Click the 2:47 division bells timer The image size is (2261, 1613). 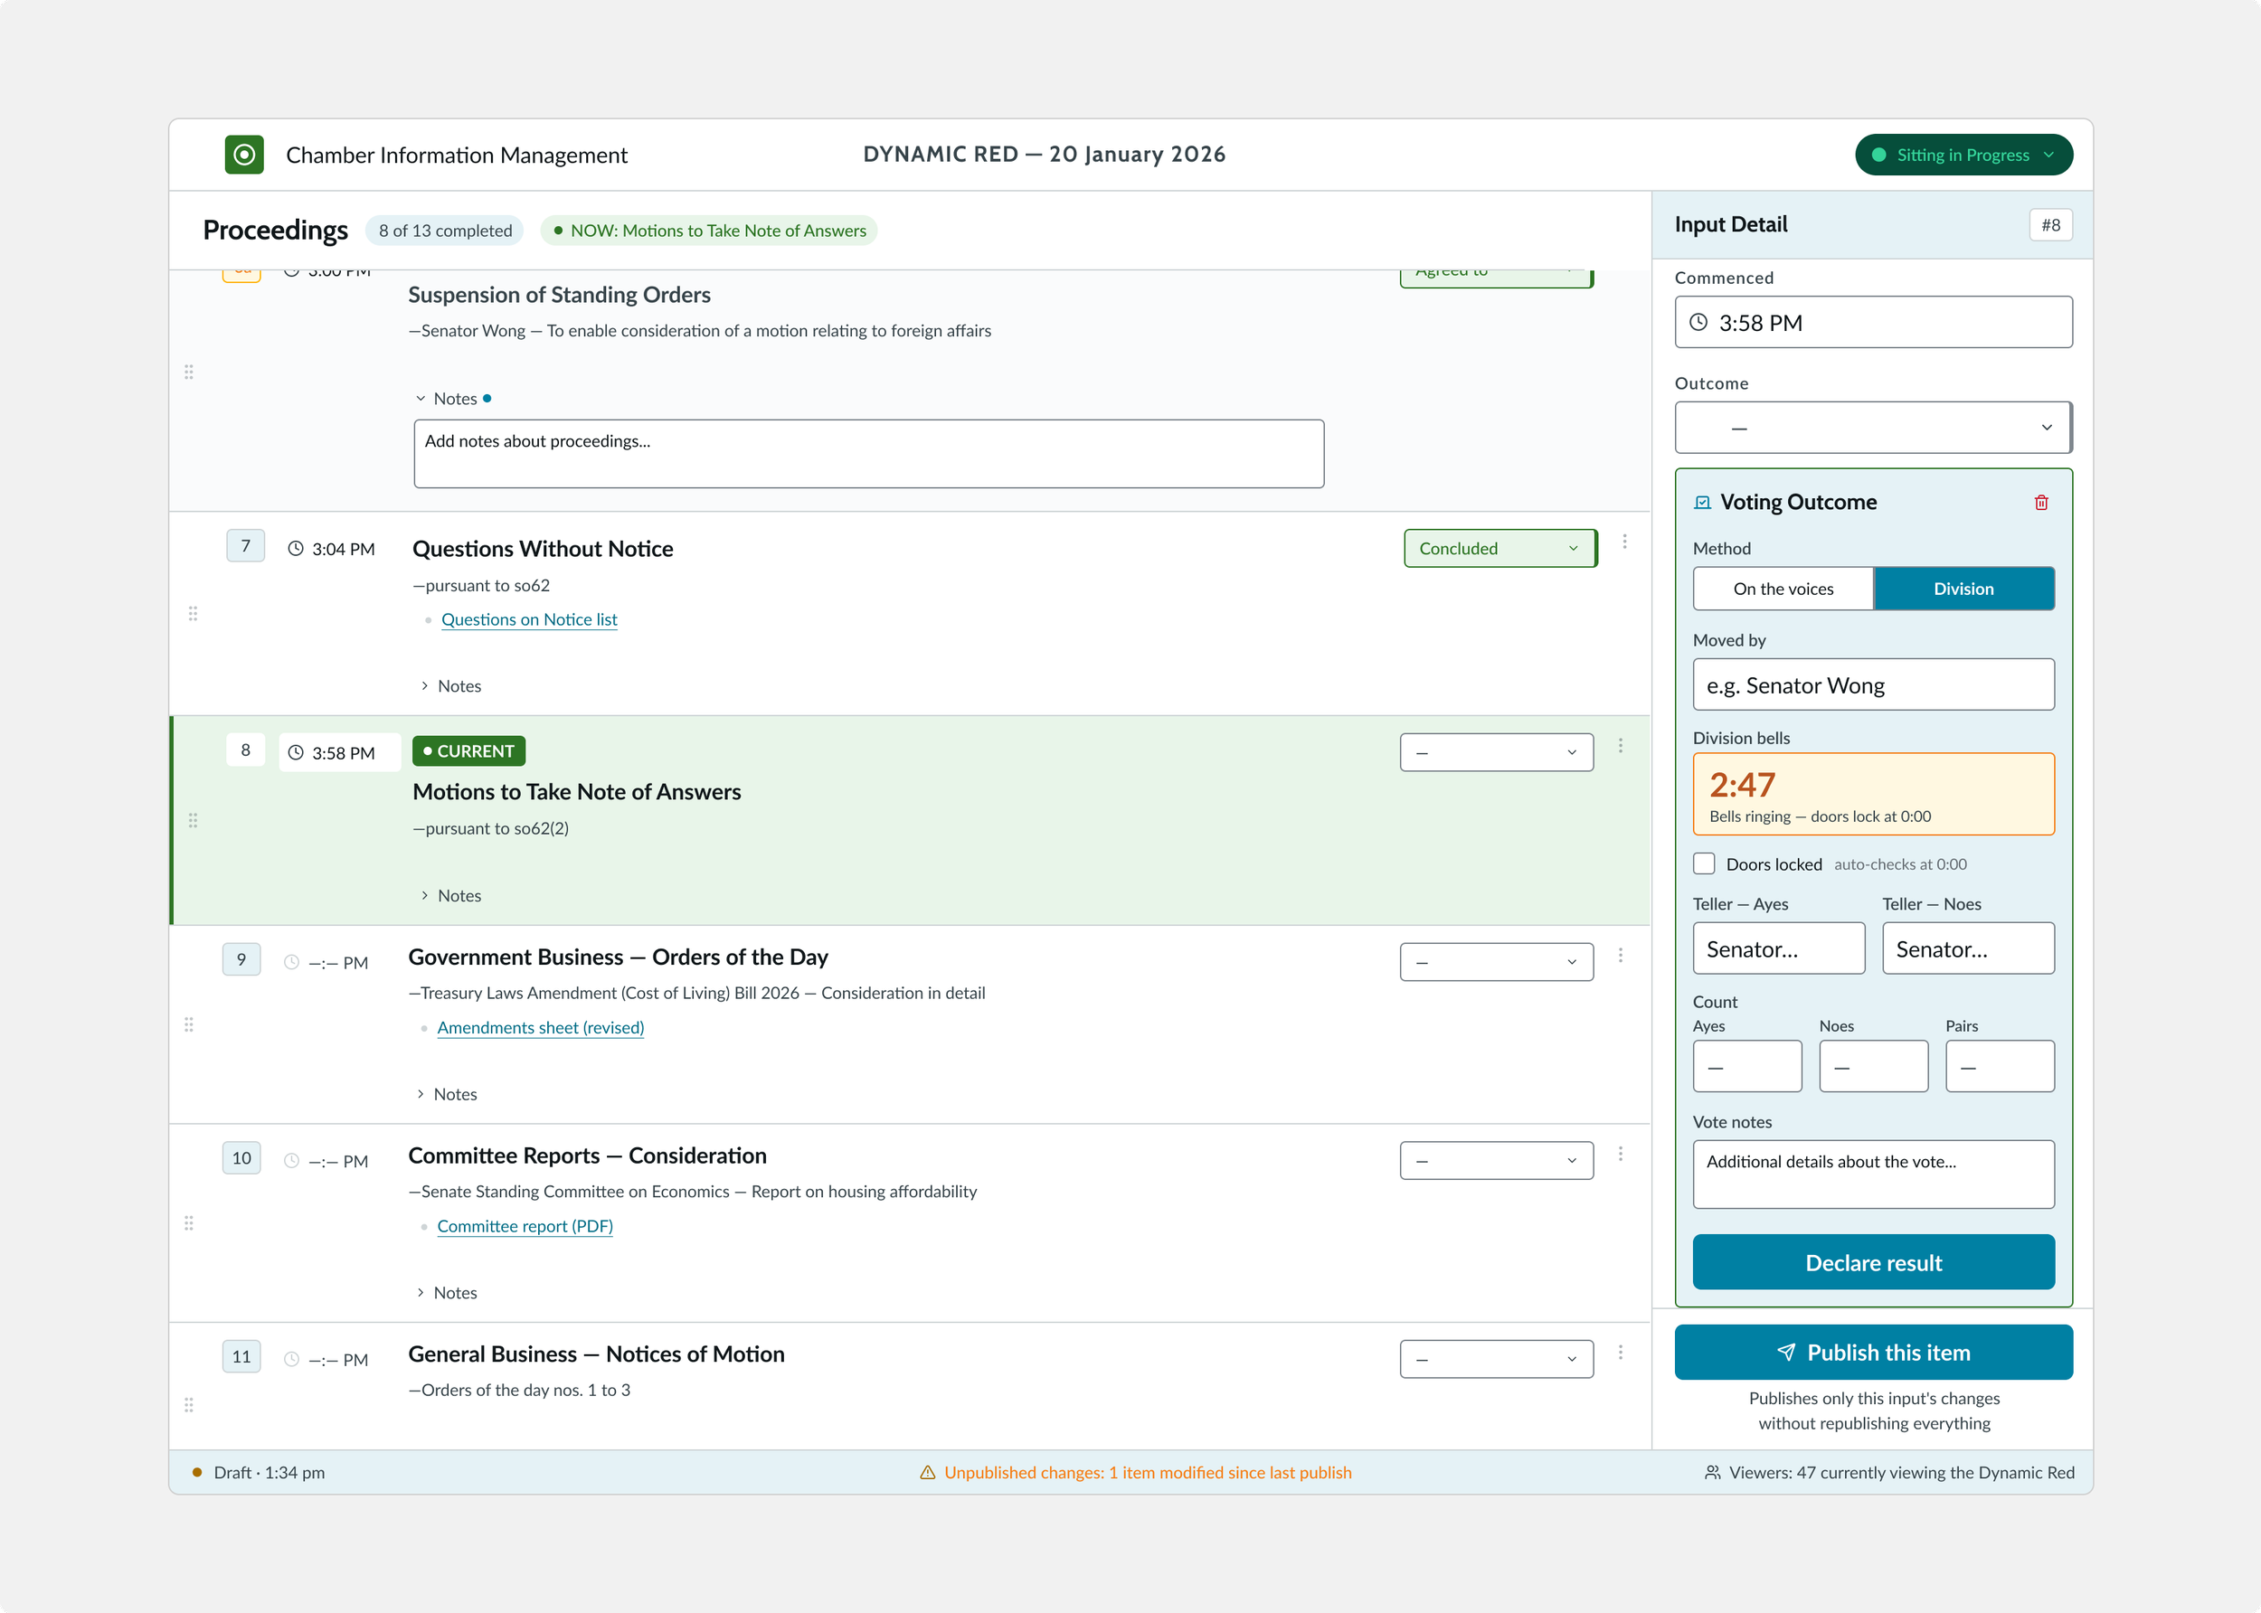tap(1873, 794)
